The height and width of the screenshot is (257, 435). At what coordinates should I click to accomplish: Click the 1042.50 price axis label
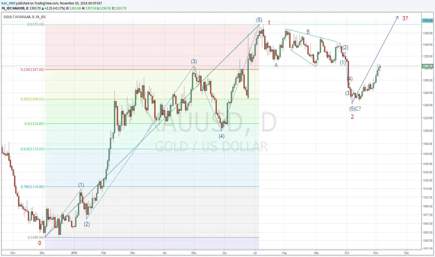428,241
